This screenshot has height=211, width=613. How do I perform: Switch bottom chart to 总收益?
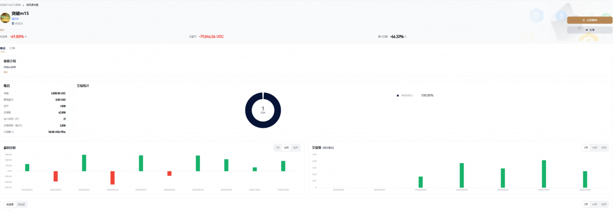(x=21, y=204)
